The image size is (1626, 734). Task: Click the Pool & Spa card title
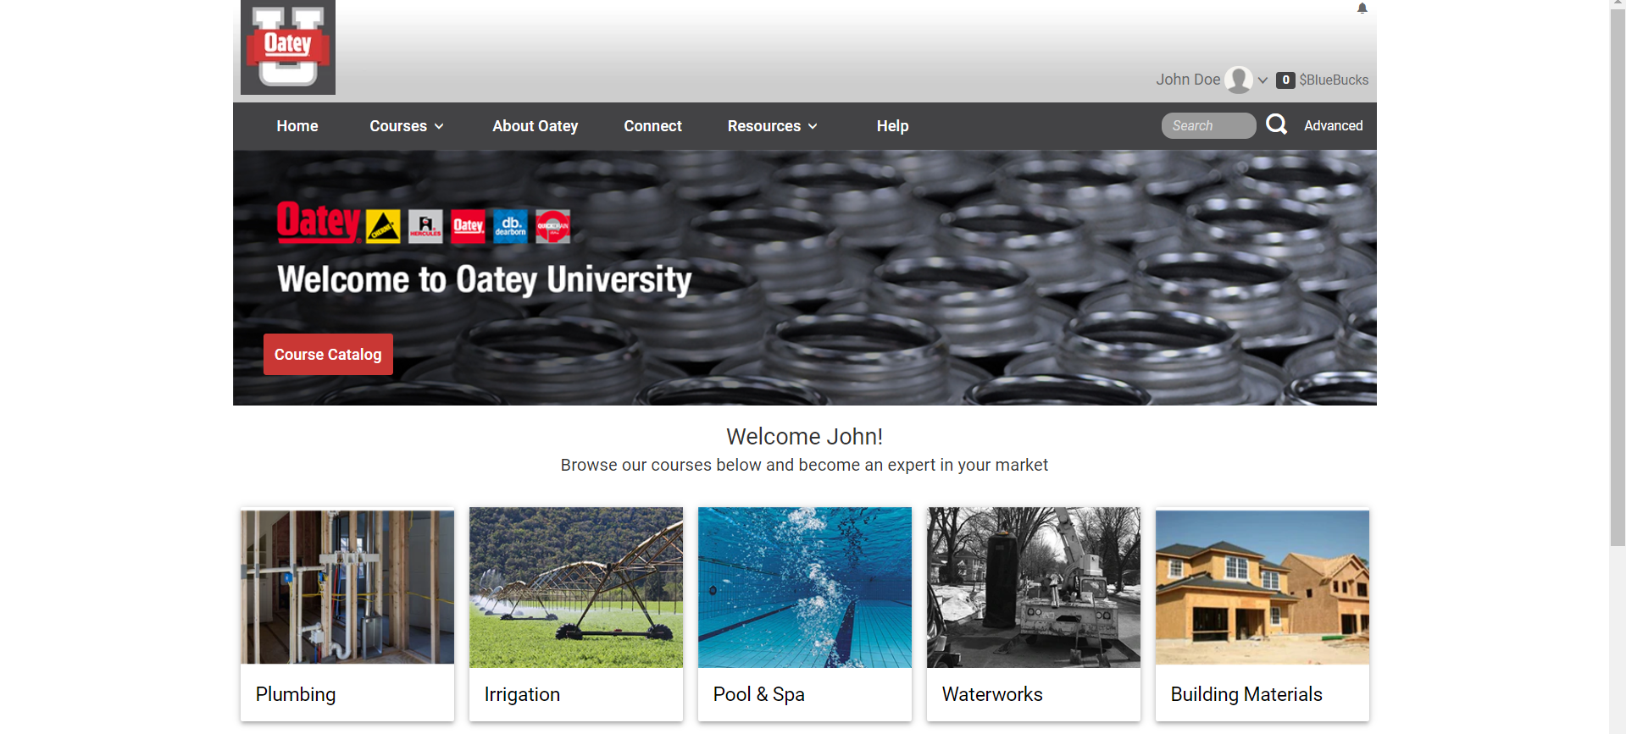click(759, 694)
